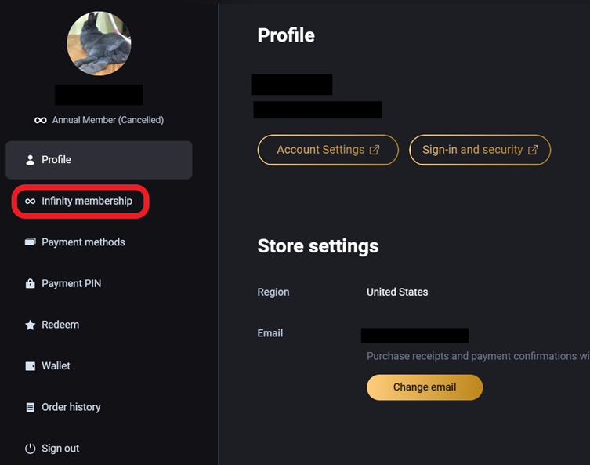Image resolution: width=590 pixels, height=465 pixels.
Task: Click external link icon on Sign-in and security
Action: click(533, 150)
